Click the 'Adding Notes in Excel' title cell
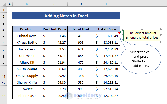Image resolution: width=167 pixels, height=104 pixels. [x=66, y=16]
